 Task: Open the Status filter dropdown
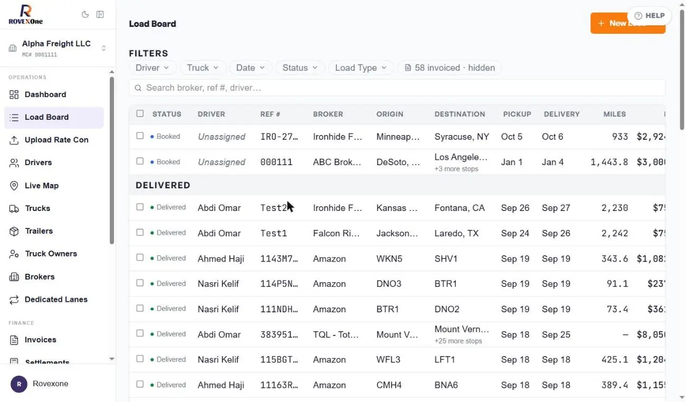pyautogui.click(x=300, y=68)
